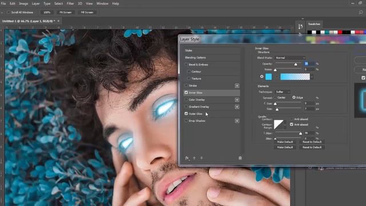Open the 3D menu

[x=80, y=3]
